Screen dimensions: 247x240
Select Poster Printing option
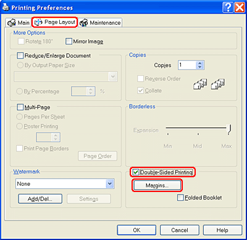tap(19, 126)
